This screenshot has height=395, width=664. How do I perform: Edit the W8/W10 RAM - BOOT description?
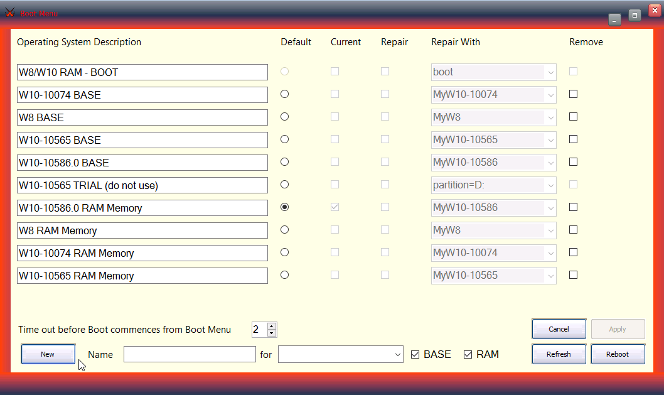tap(142, 72)
